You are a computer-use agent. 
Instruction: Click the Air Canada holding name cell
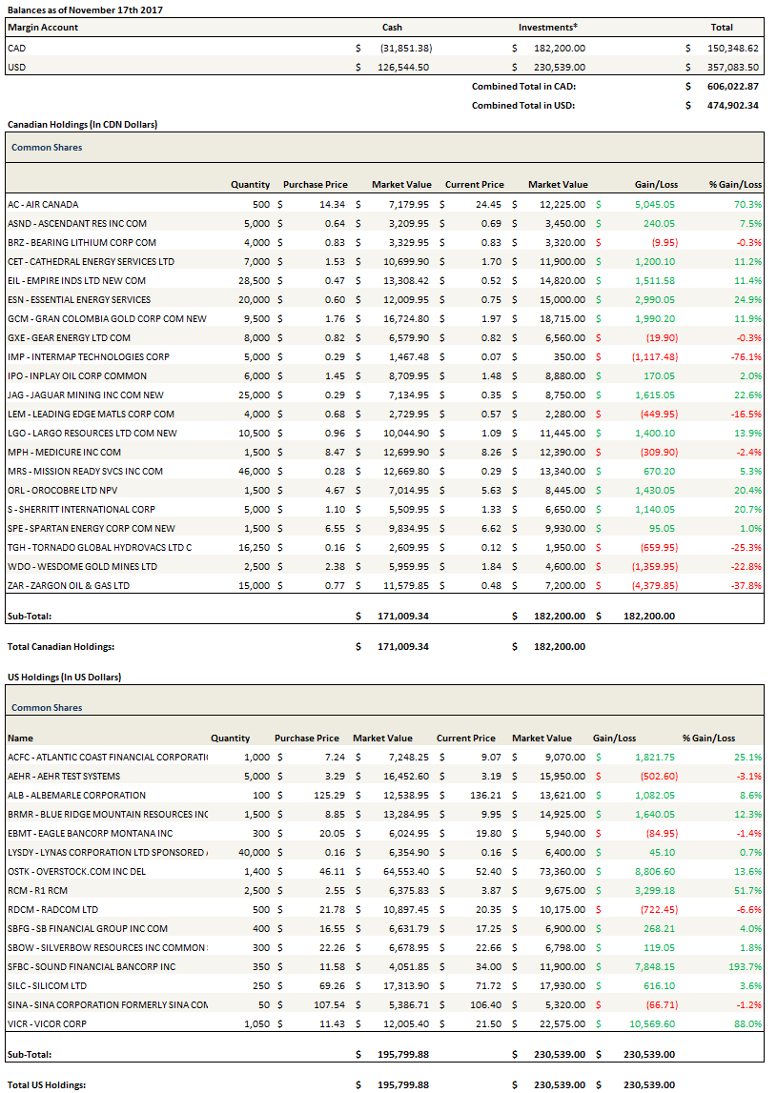tap(43, 204)
